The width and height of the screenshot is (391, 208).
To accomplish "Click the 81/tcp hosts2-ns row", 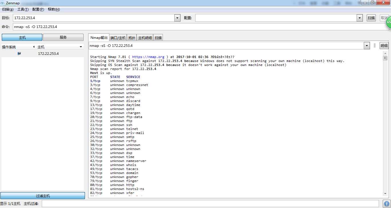I will [x=117, y=189].
